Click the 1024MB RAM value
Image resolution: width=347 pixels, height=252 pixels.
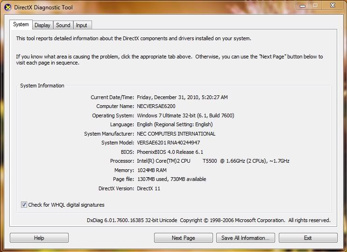click(152, 170)
